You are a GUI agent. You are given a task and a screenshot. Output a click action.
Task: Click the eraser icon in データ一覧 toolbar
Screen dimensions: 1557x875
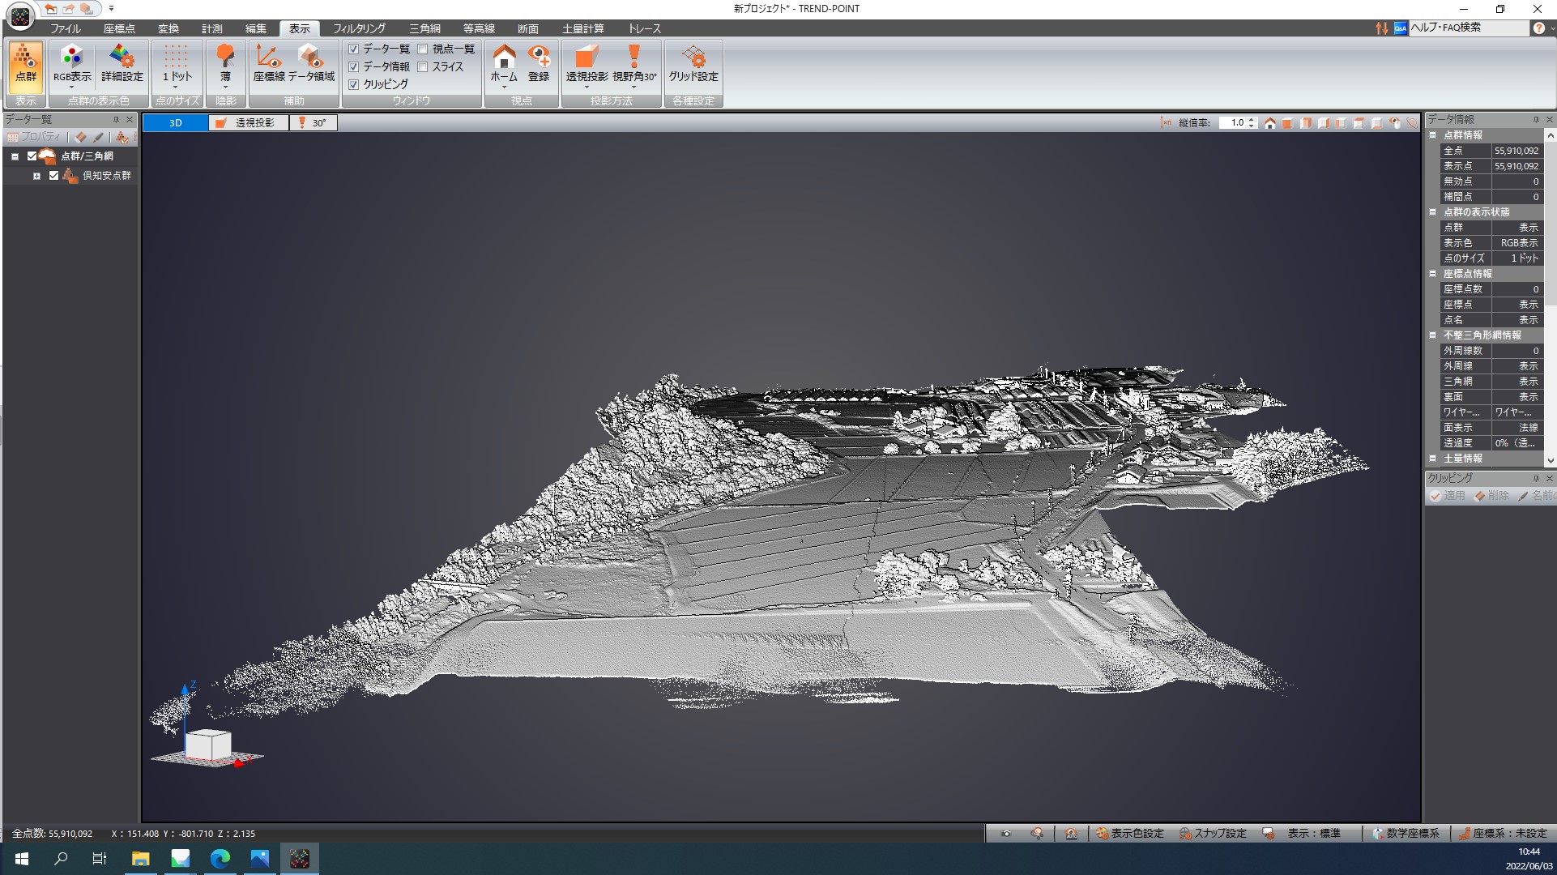click(81, 137)
